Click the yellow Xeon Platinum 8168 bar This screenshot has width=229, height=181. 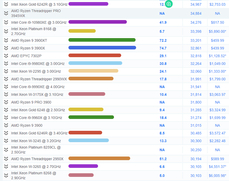pos(82,31)
